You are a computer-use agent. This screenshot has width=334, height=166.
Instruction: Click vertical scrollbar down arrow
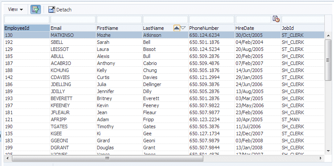328,151
